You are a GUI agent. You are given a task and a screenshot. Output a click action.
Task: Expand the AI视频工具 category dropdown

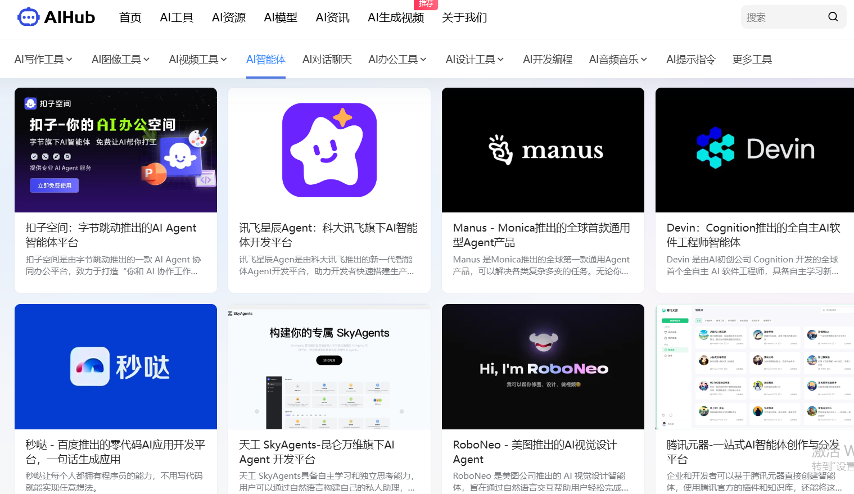coord(198,60)
